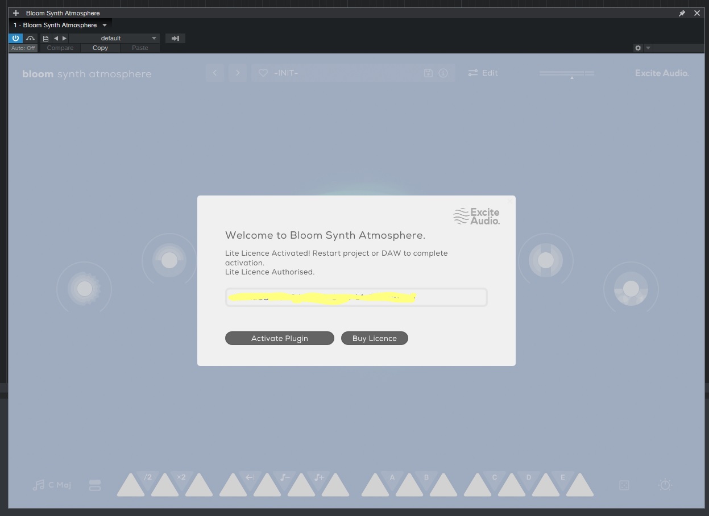The image size is (709, 516).
Task: Open the Edit page
Action: click(483, 73)
